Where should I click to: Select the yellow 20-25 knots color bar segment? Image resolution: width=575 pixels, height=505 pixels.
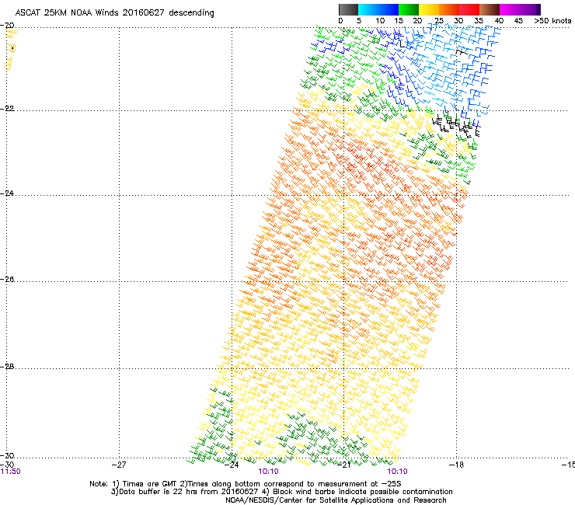(x=429, y=9)
